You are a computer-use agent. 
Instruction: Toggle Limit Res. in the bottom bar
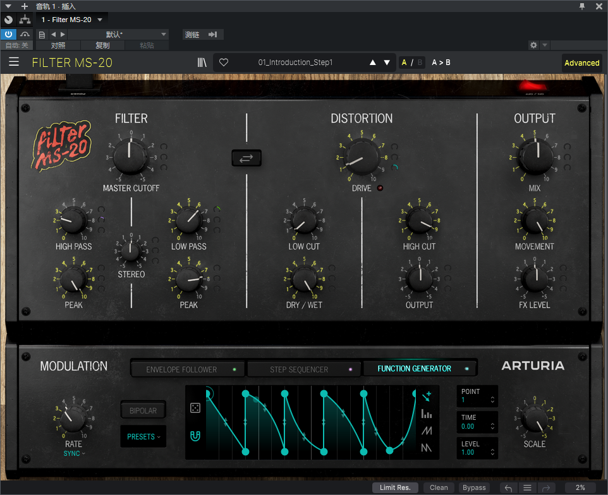click(395, 488)
